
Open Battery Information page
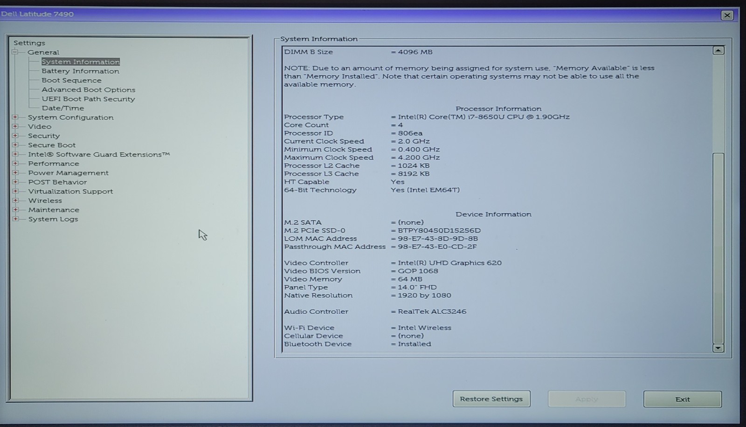(x=80, y=71)
